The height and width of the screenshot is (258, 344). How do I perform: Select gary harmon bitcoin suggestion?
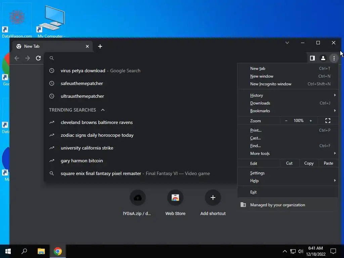pyautogui.click(x=140, y=161)
